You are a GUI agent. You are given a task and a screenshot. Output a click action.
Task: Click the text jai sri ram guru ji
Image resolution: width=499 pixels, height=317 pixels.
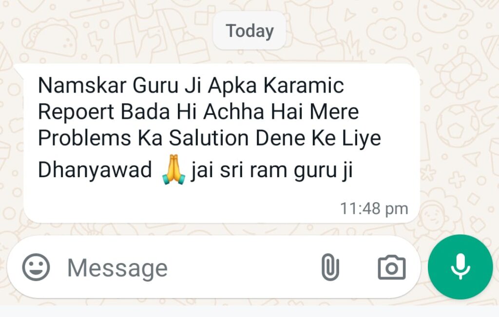(x=271, y=171)
